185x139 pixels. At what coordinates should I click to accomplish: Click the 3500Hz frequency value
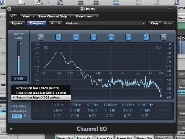(x=128, y=105)
